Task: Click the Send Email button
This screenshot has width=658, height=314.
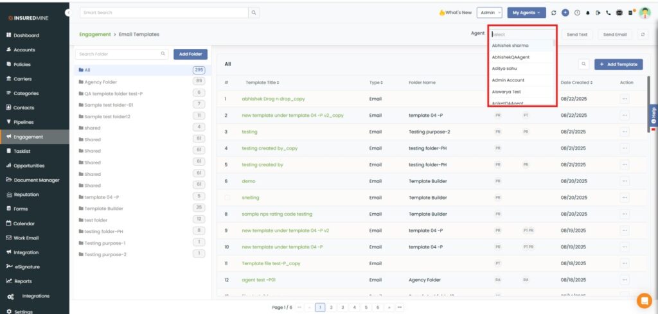Action: click(x=615, y=35)
